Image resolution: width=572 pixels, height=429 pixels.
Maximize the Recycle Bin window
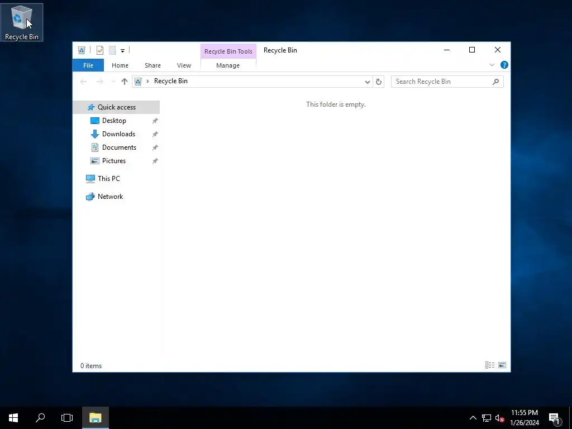(472, 50)
